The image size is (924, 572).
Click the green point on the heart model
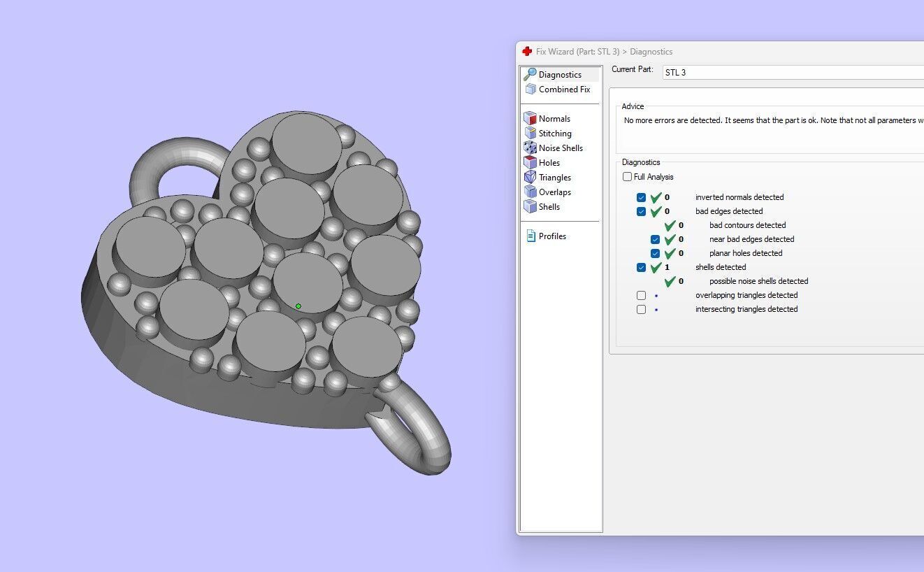(x=298, y=306)
